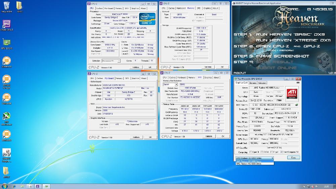Viewport: 336px width, 189px height.
Task: Click SUBMIT ONLINE in the Heaven window
Action: pyautogui.click(x=277, y=68)
